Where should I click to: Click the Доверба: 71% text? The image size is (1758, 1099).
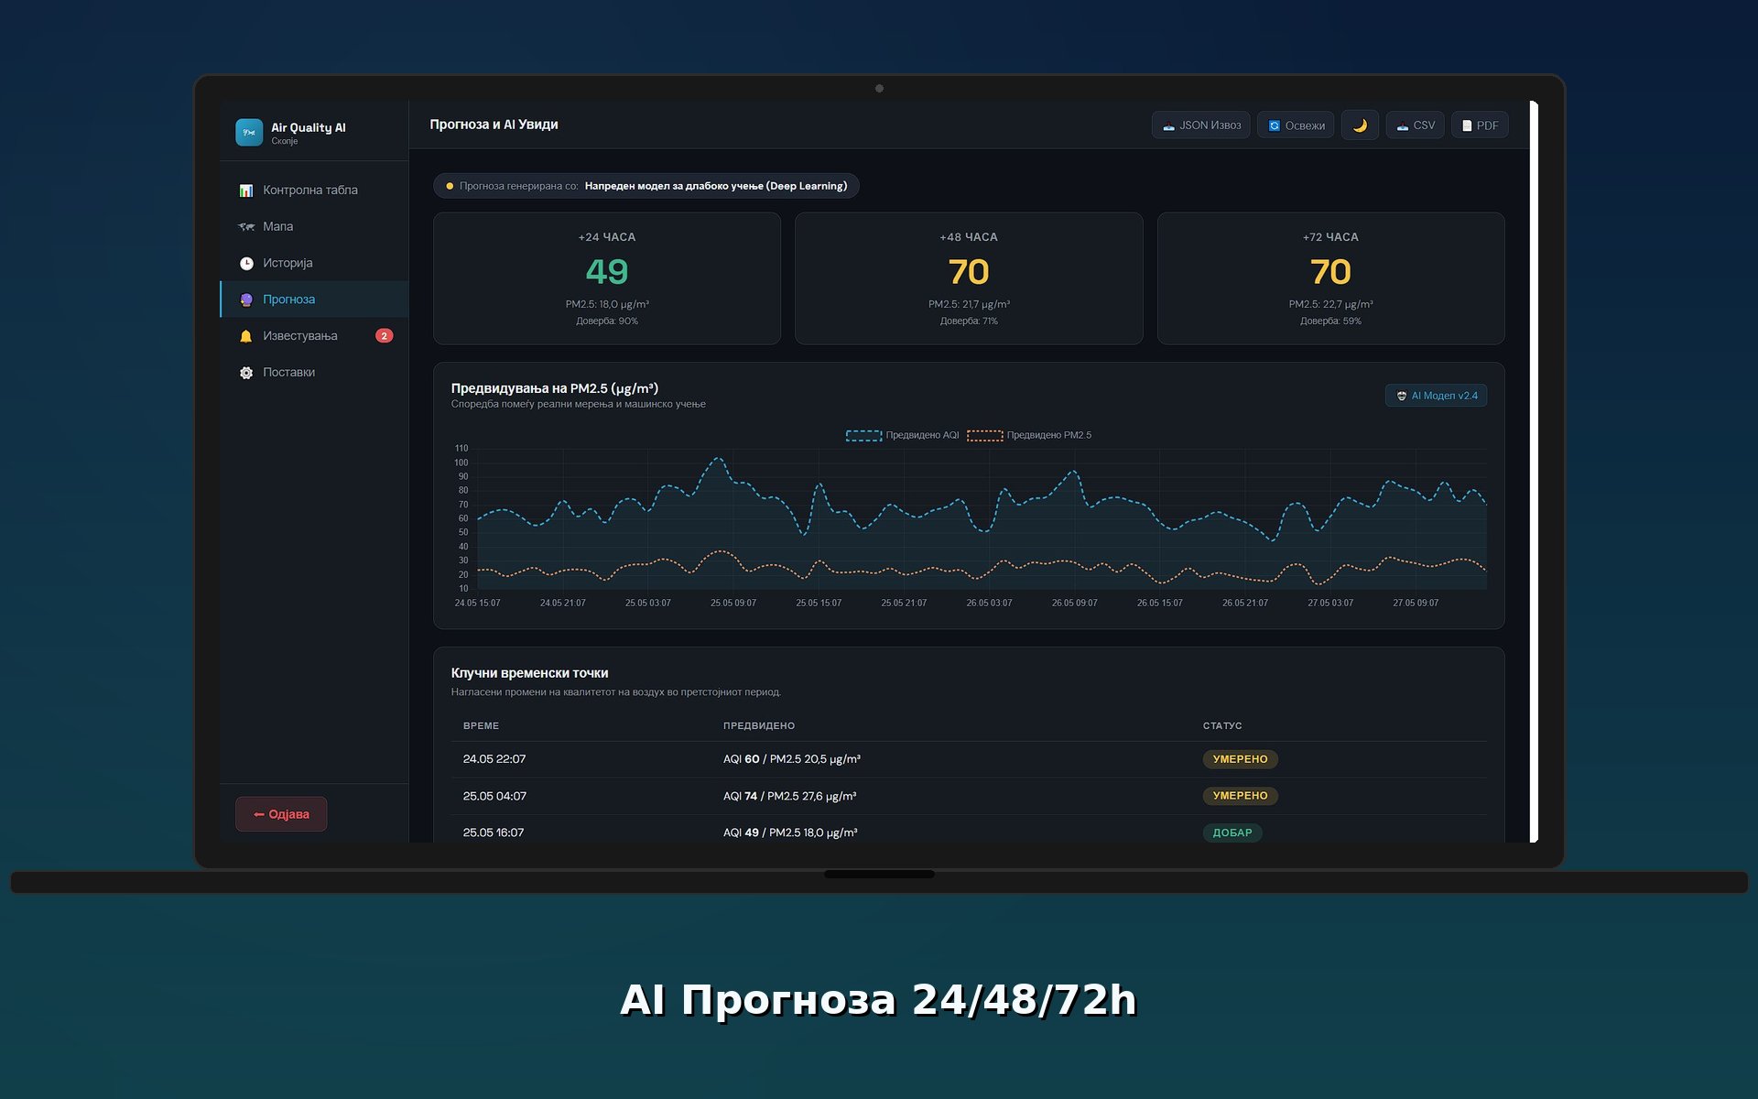click(x=969, y=321)
